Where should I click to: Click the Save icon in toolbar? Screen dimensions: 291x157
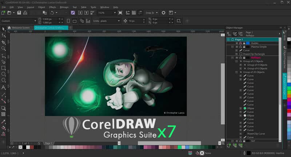click(x=19, y=13)
